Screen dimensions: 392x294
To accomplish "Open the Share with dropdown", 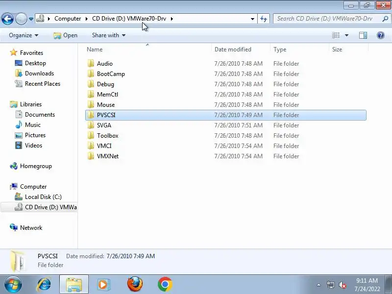I will 109,35.
